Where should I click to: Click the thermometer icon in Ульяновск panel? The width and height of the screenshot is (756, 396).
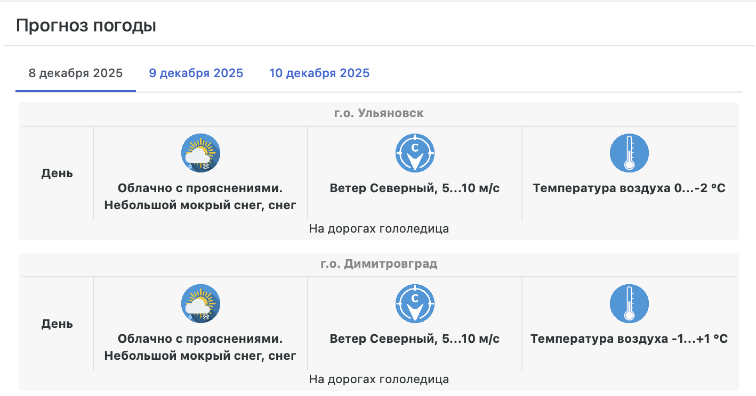(x=629, y=153)
